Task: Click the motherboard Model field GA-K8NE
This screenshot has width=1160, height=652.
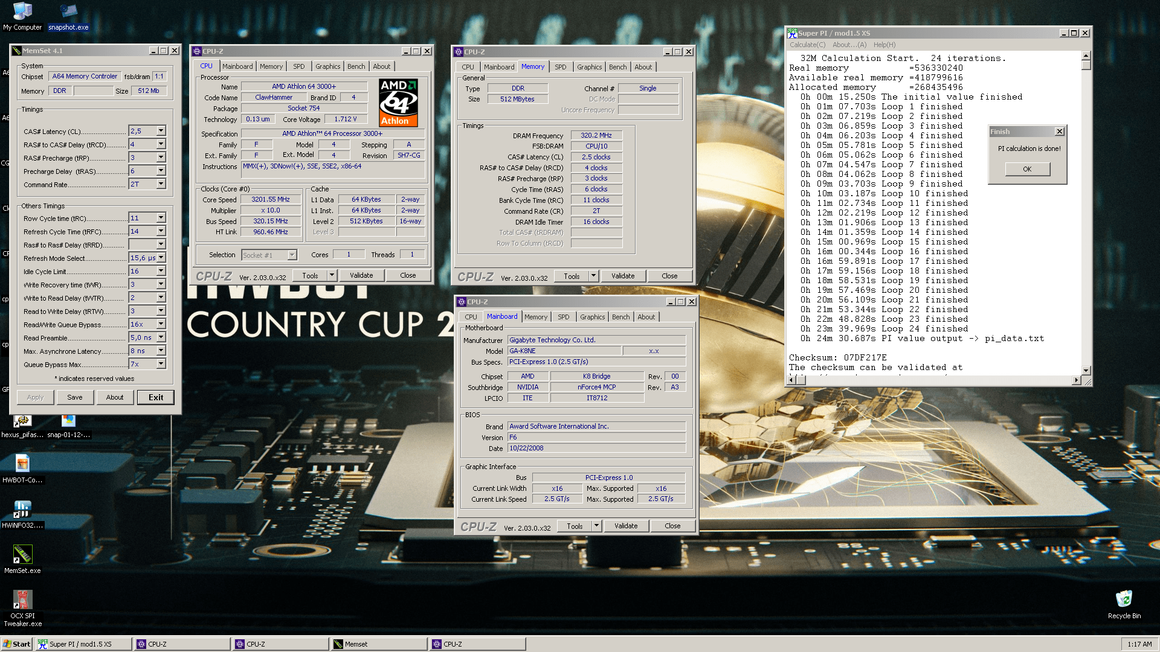Action: point(564,351)
